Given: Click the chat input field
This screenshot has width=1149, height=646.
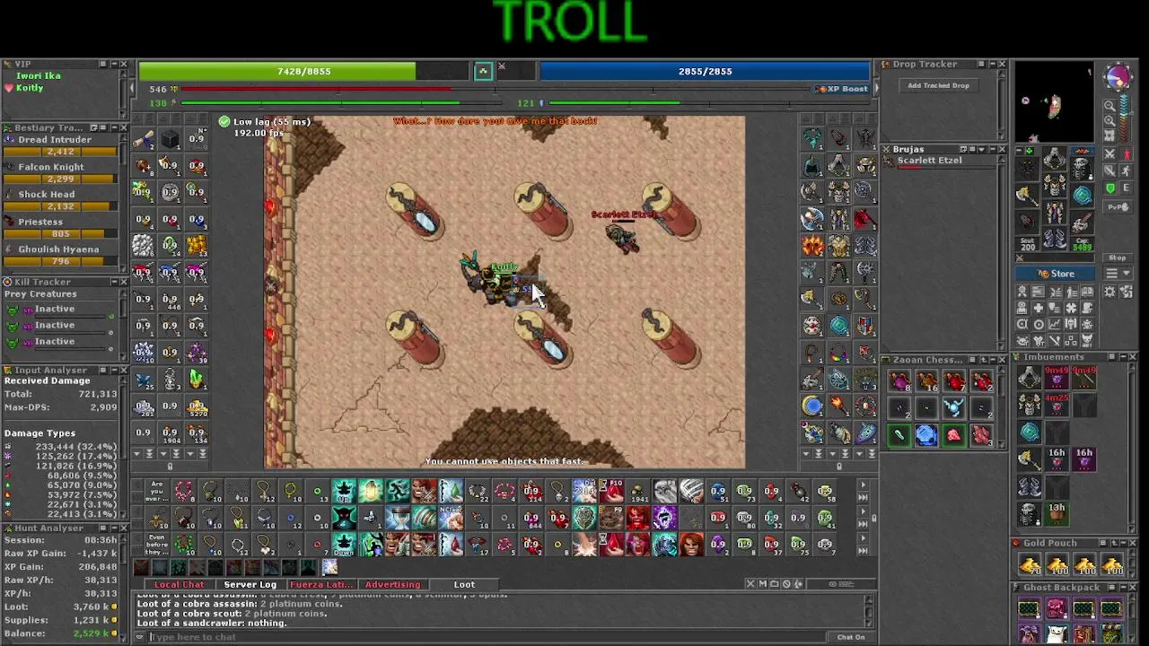Looking at the screenshot, I should click(485, 637).
